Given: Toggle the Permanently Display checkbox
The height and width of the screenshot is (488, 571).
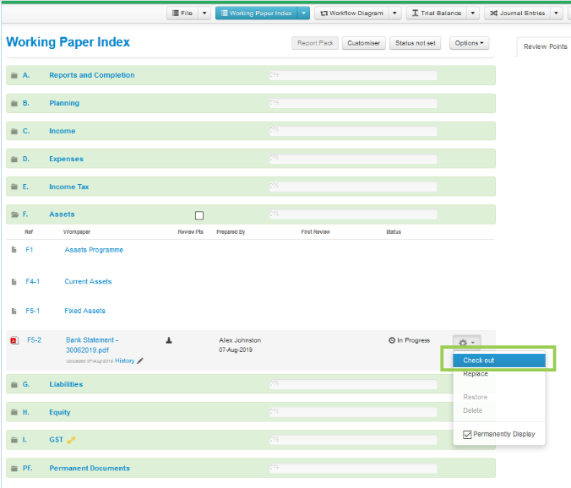Looking at the screenshot, I should coord(468,435).
